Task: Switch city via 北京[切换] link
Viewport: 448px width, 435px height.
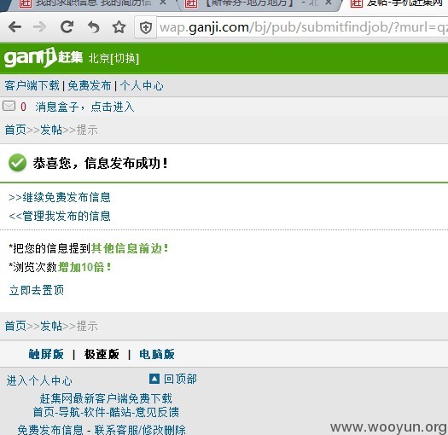Action: click(x=113, y=59)
